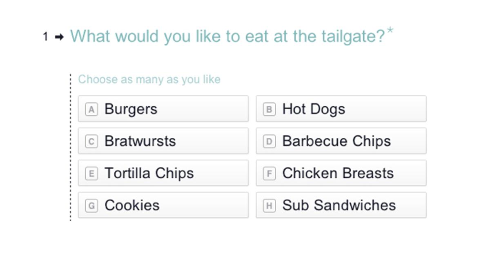
Task: Click the "A" key badge beside Burgers
Action: 91,109
